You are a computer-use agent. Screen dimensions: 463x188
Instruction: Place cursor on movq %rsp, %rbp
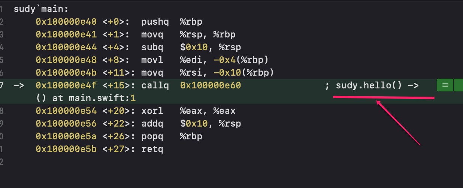point(188,34)
